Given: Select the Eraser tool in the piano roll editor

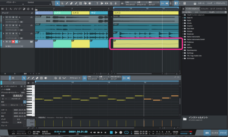Looking at the screenshot, I should tap(37, 78).
